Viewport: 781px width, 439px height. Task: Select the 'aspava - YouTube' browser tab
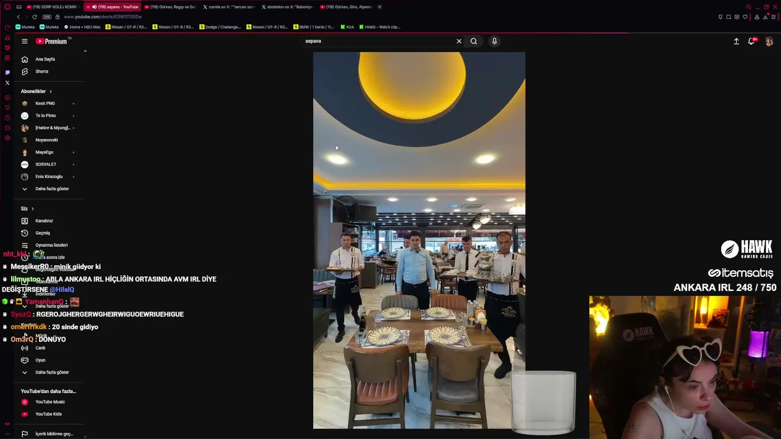point(113,7)
